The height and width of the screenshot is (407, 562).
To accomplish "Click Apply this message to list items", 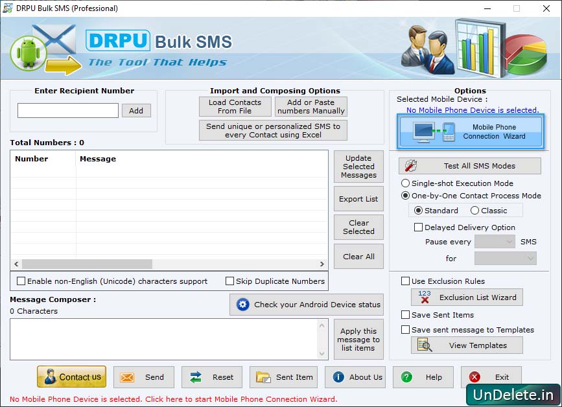I will pyautogui.click(x=358, y=340).
